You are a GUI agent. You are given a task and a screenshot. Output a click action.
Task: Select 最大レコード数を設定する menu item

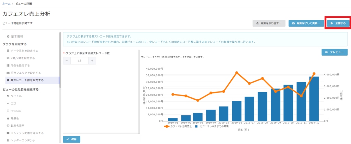click(x=32, y=80)
